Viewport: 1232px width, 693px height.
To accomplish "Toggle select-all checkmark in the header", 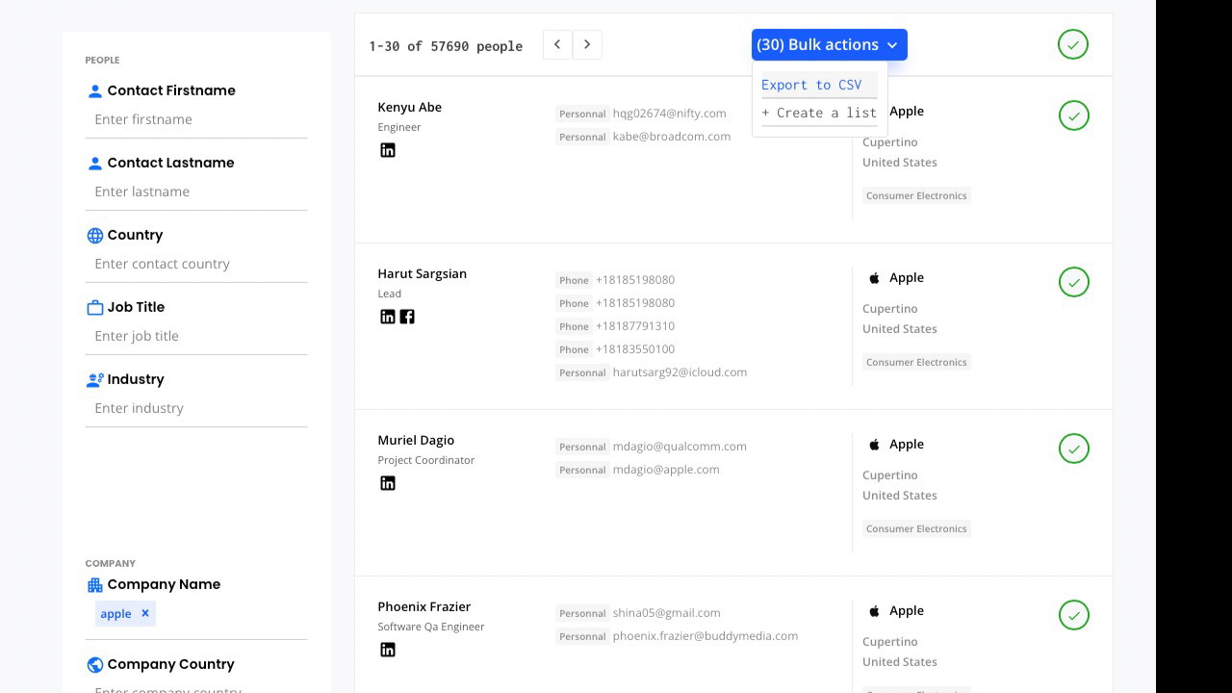I will click(1073, 44).
